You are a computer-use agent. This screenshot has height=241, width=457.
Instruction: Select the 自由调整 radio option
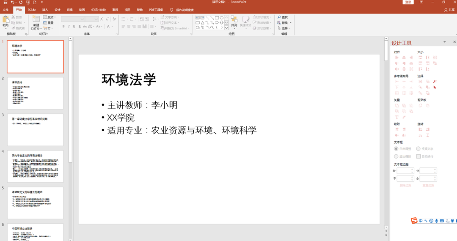(x=396, y=149)
